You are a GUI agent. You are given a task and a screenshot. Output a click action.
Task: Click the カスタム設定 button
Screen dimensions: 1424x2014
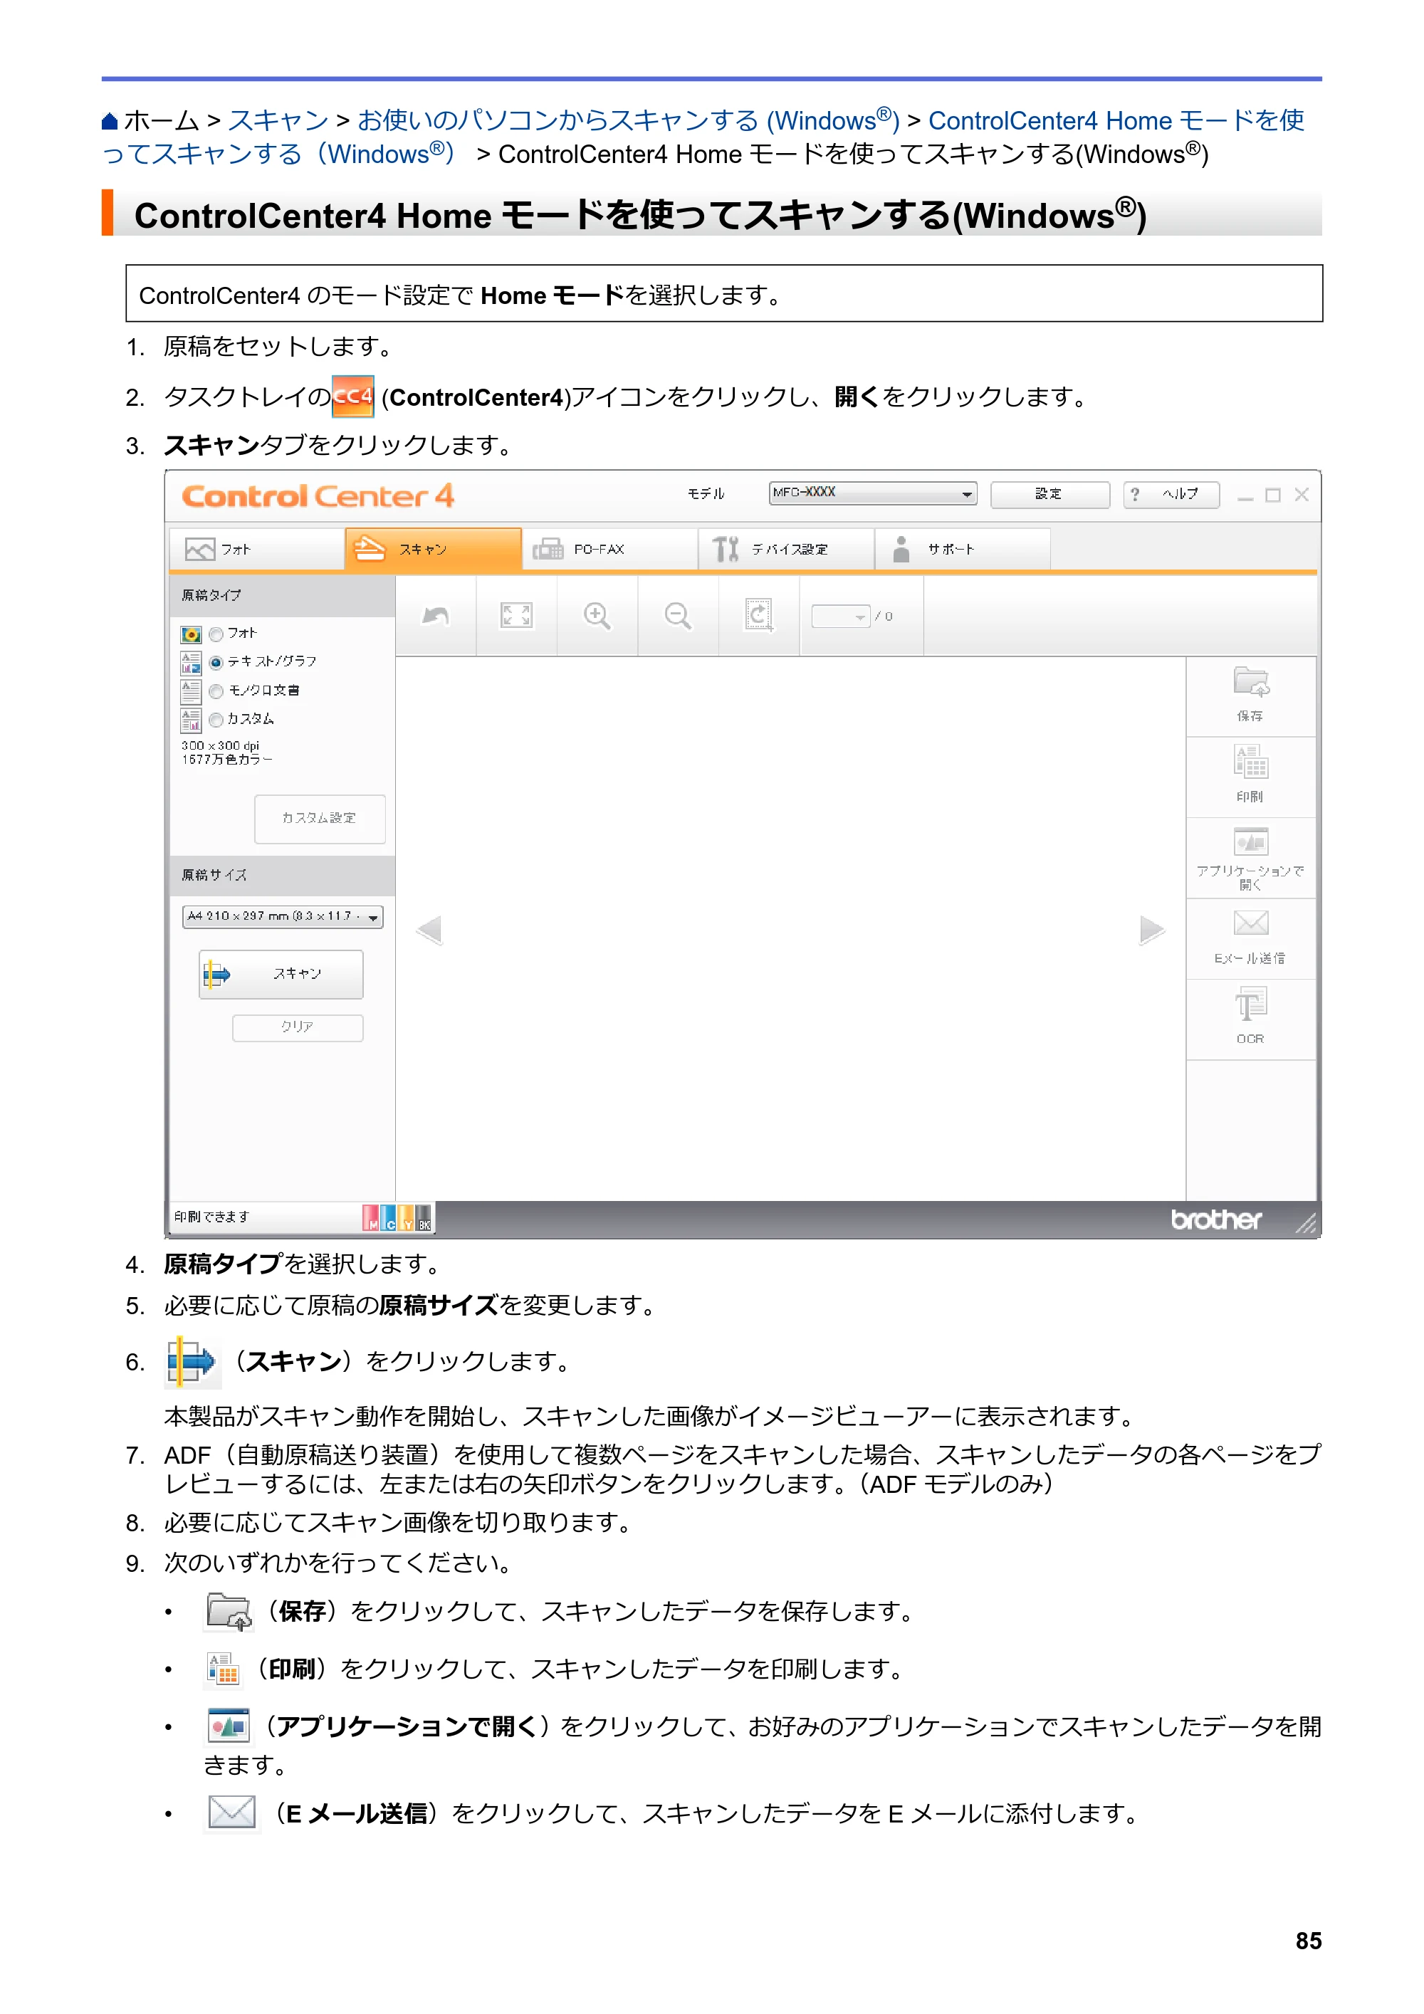click(x=320, y=819)
